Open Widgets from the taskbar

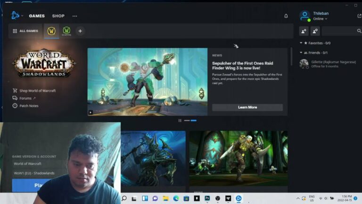click(145, 198)
